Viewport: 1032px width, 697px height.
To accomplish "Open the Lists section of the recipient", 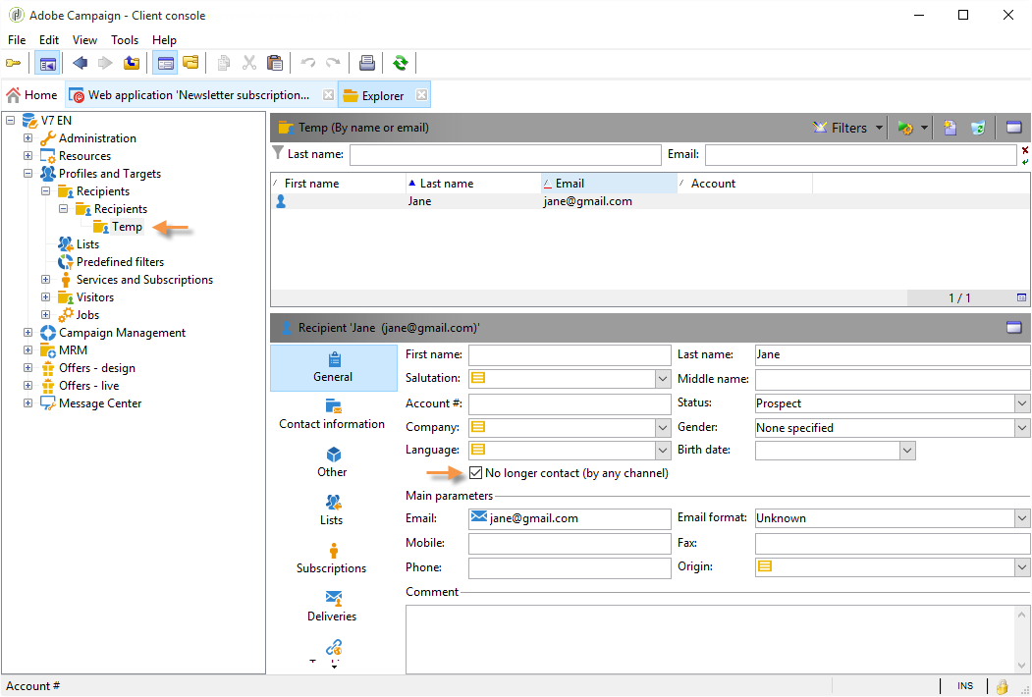I will [332, 510].
